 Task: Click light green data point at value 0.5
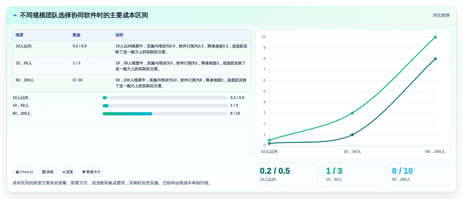(269, 140)
